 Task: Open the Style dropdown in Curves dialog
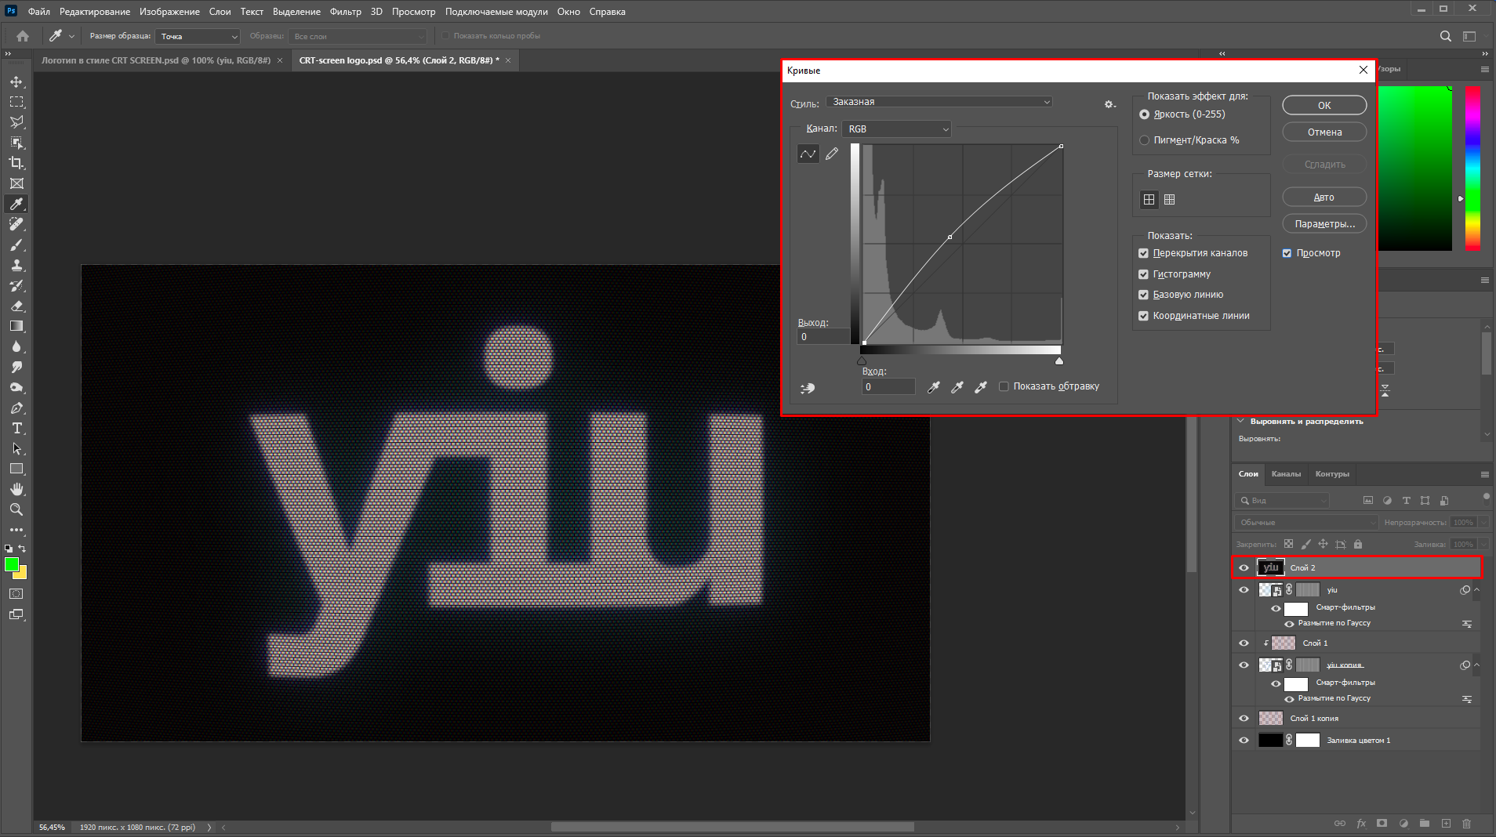pos(939,101)
